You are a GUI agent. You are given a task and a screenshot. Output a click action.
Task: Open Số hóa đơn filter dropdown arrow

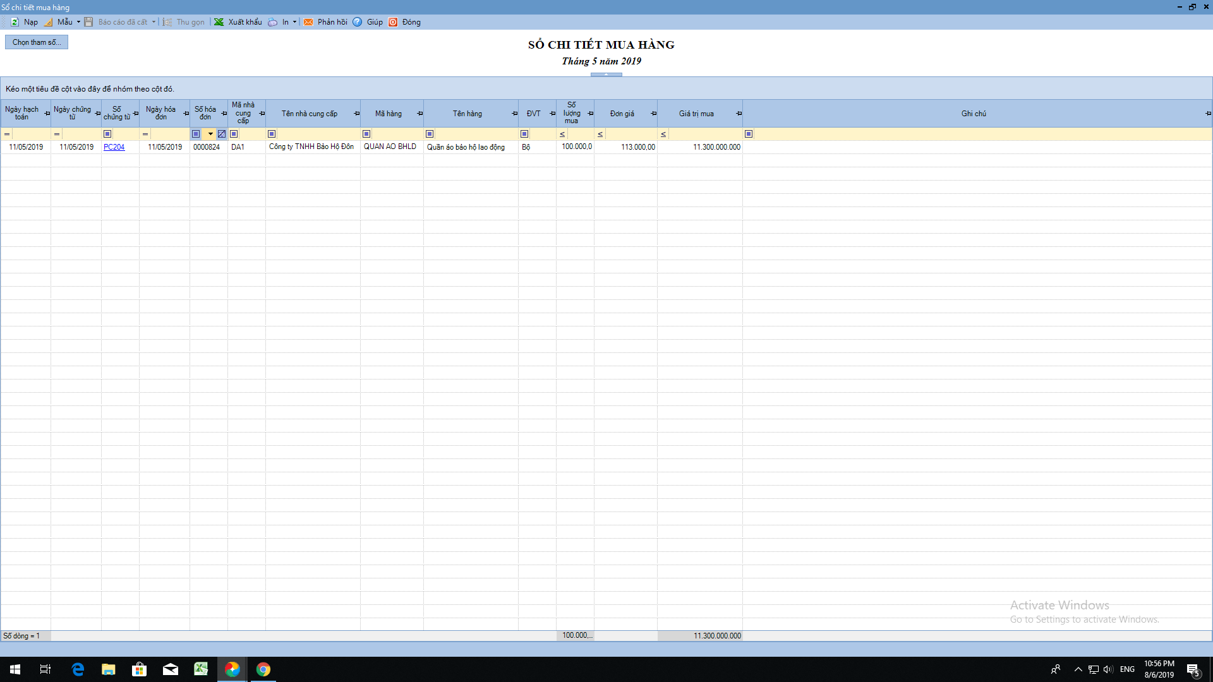pyautogui.click(x=210, y=134)
